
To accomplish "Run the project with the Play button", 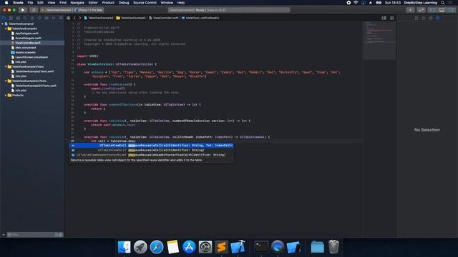I will (23, 10).
